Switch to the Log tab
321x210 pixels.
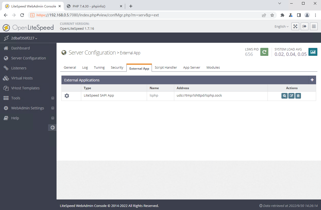[x=85, y=67]
